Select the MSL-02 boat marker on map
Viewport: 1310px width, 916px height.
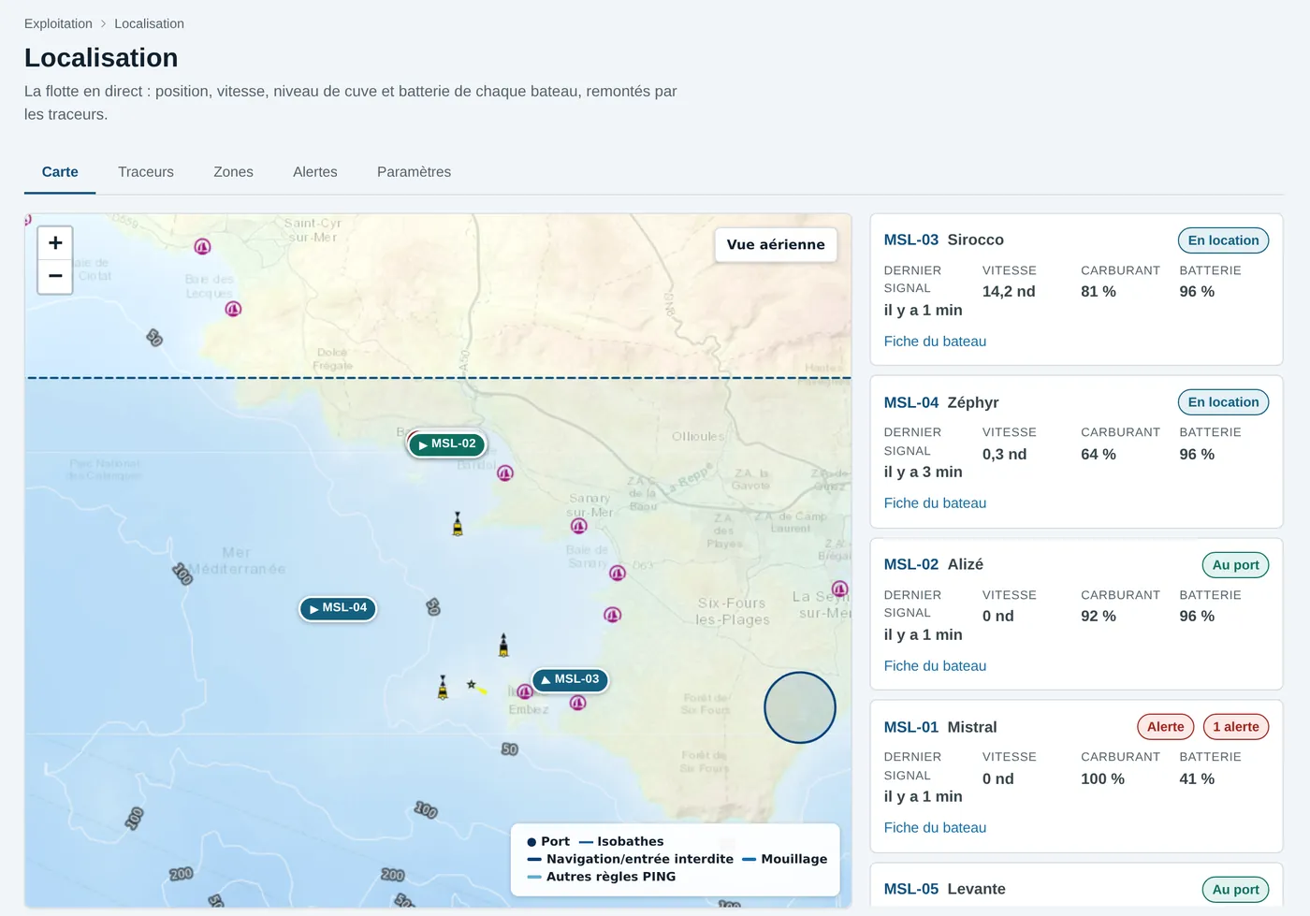click(447, 444)
